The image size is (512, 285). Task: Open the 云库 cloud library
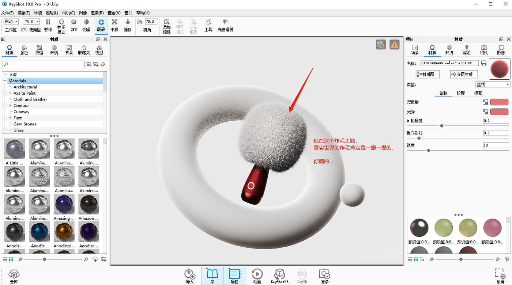tap(14, 274)
